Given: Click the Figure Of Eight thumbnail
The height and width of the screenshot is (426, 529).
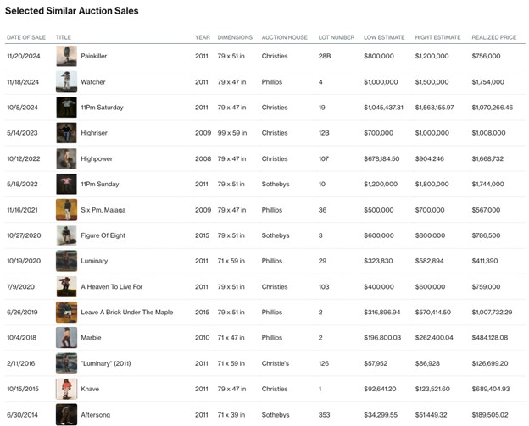Looking at the screenshot, I should pyautogui.click(x=66, y=235).
